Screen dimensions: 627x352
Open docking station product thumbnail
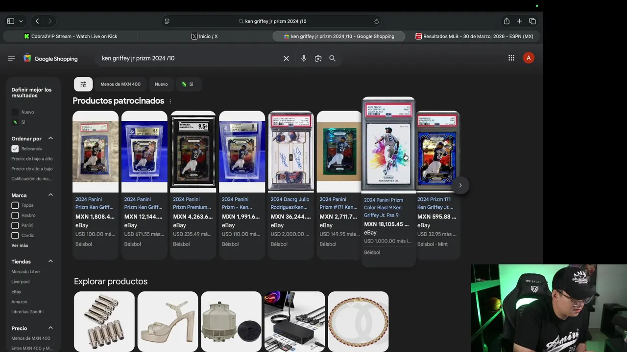294,321
